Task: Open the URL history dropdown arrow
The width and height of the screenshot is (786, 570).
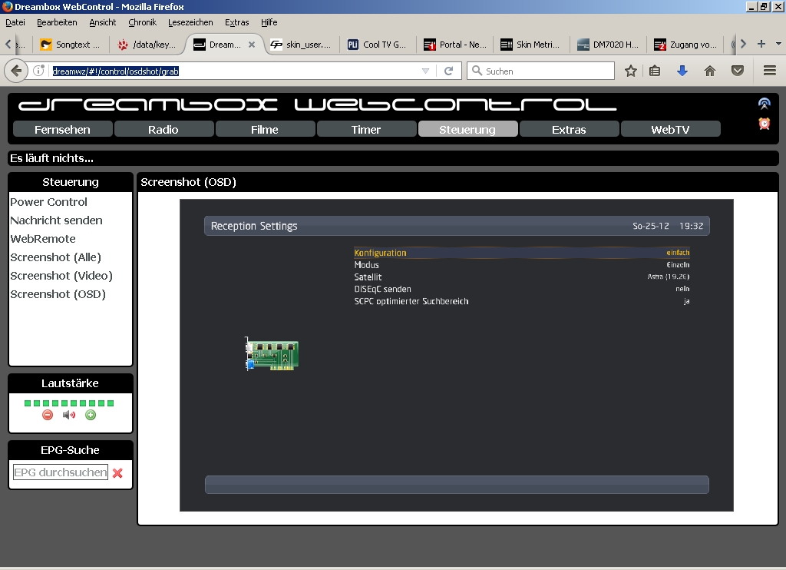Action: 425,71
